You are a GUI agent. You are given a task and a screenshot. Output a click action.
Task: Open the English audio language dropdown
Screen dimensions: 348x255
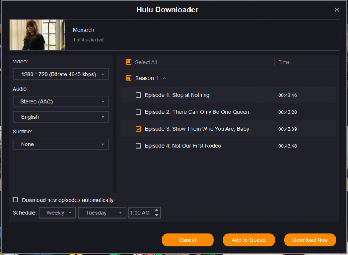[61, 117]
